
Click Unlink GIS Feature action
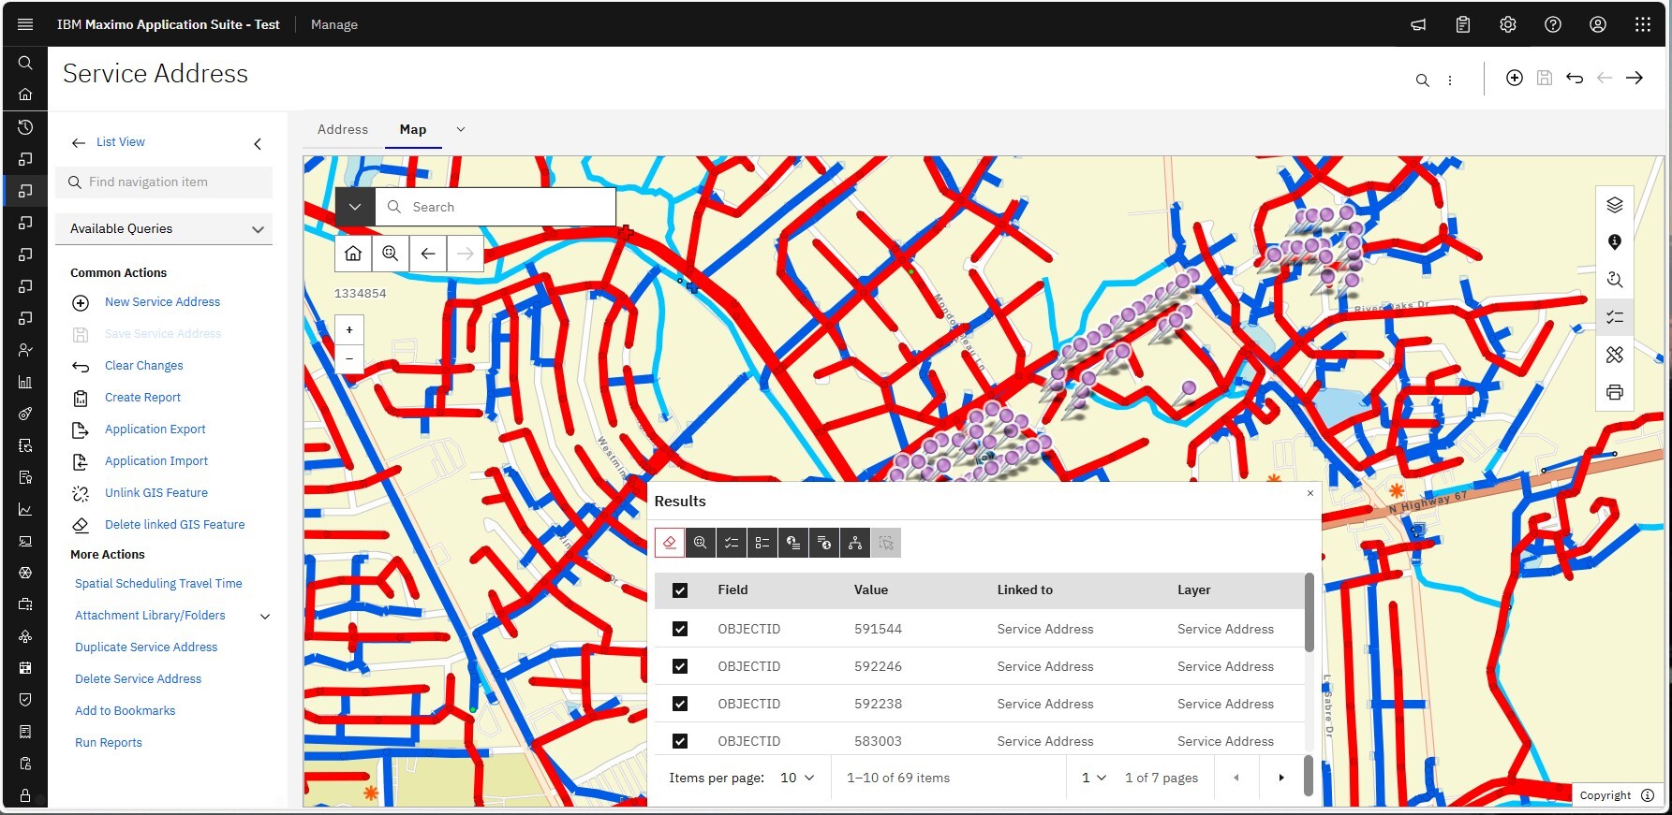155,493
